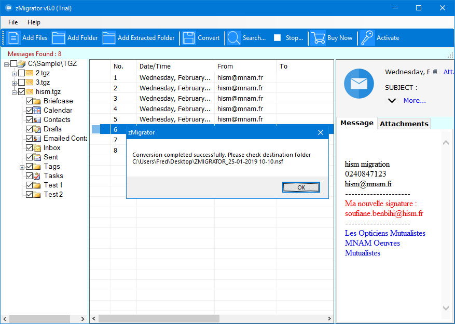Viewport: 455px width, 324px height.
Task: Check the 3.tgz checkbox
Action: click(x=21, y=83)
